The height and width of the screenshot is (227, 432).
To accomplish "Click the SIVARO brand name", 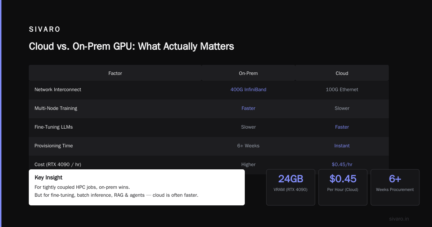I will (45, 30).
